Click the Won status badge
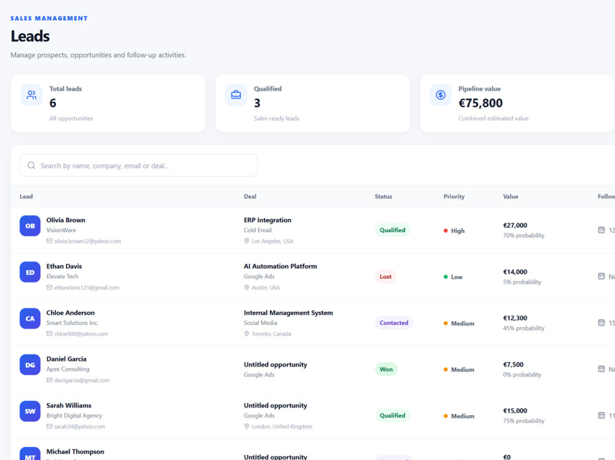The height and width of the screenshot is (460, 615). 386,369
